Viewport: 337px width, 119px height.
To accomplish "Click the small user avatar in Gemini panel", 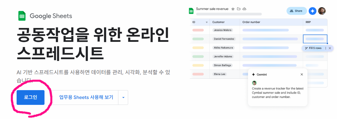I will pos(254,83).
